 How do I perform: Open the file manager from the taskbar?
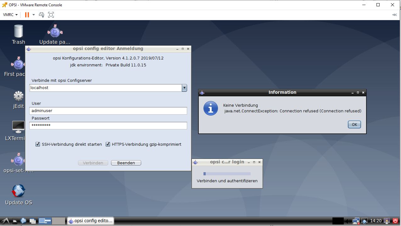coord(14,221)
